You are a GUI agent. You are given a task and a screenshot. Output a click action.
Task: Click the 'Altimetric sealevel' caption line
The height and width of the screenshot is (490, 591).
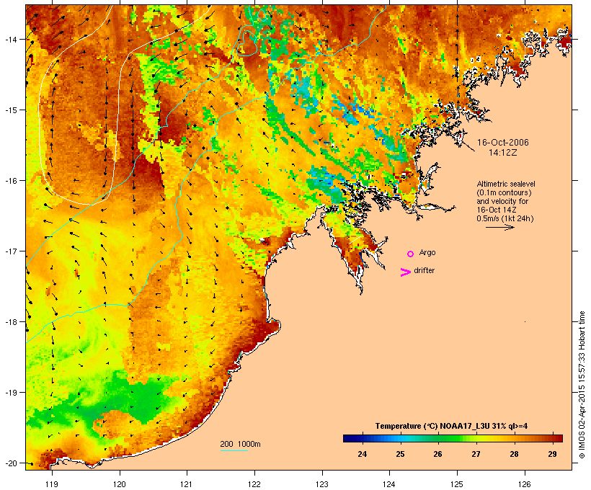(x=506, y=184)
